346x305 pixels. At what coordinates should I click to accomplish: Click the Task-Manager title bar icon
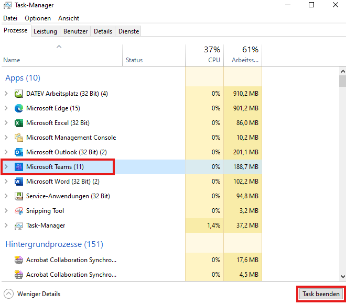click(8, 5)
